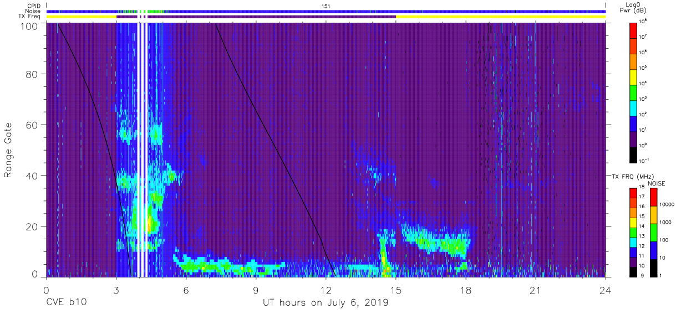This screenshot has height=314, width=681.
Task: Click the y-axis tick label '100'
Action: (29, 25)
